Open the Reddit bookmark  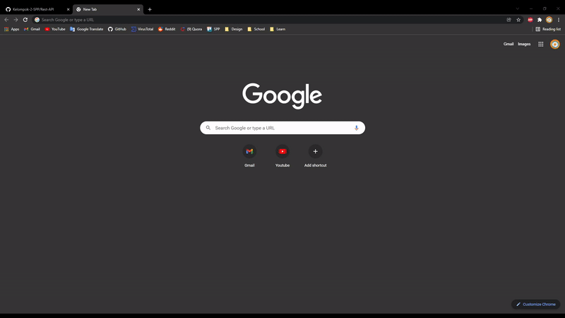click(167, 29)
